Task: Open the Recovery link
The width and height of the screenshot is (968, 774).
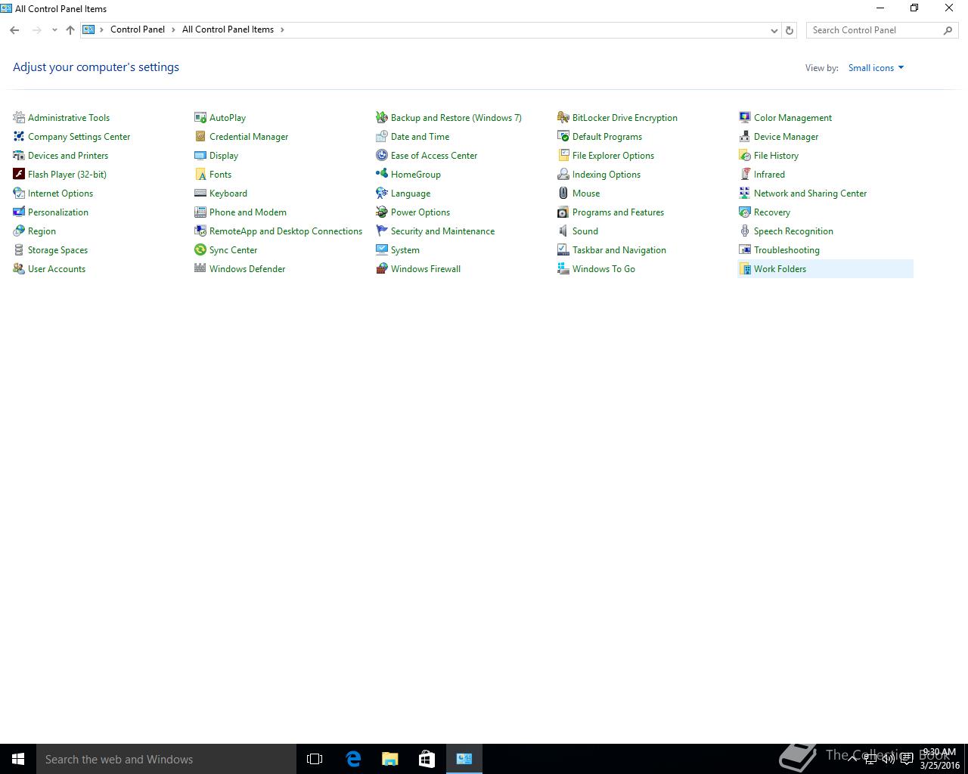Action: [772, 212]
